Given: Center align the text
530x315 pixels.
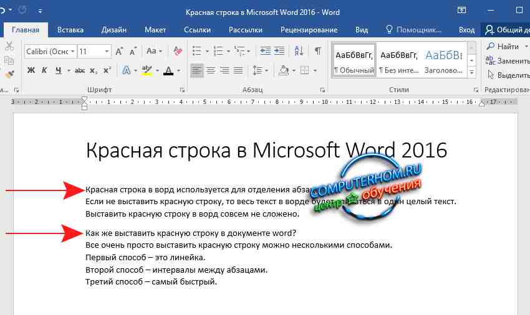Looking at the screenshot, I should pos(211,70).
